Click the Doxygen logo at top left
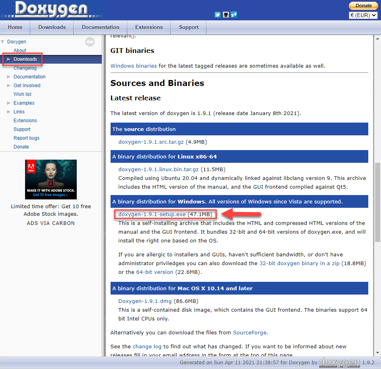This screenshot has width=381, height=369. pyautogui.click(x=52, y=10)
